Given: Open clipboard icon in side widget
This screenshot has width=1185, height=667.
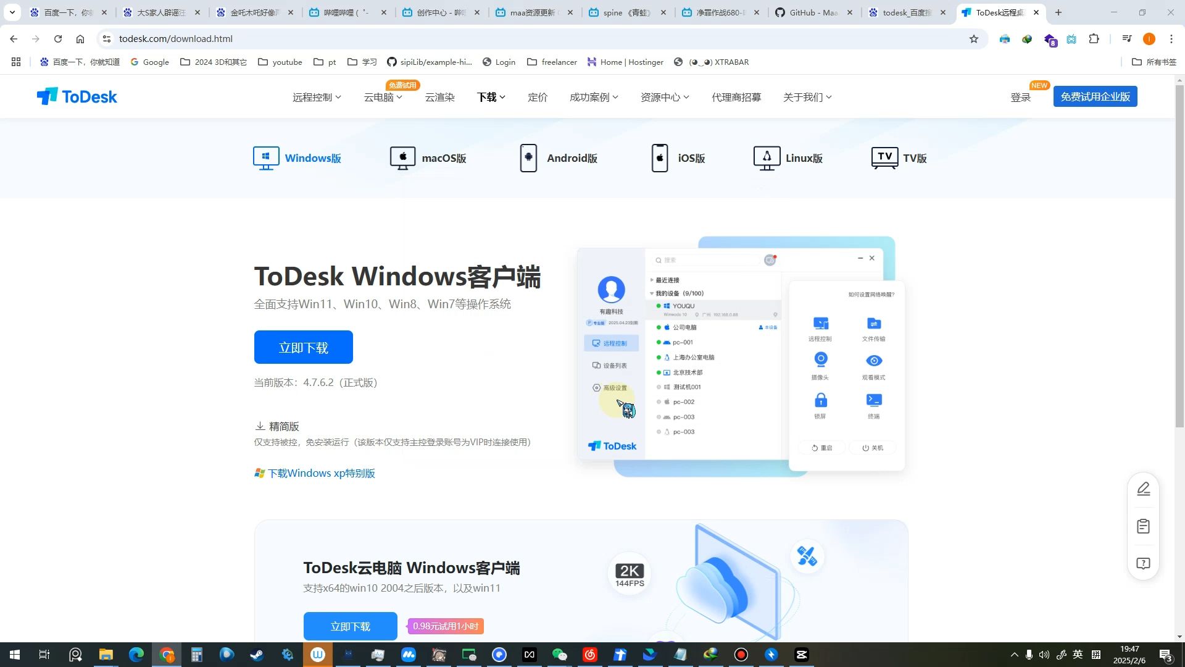Looking at the screenshot, I should [x=1143, y=526].
